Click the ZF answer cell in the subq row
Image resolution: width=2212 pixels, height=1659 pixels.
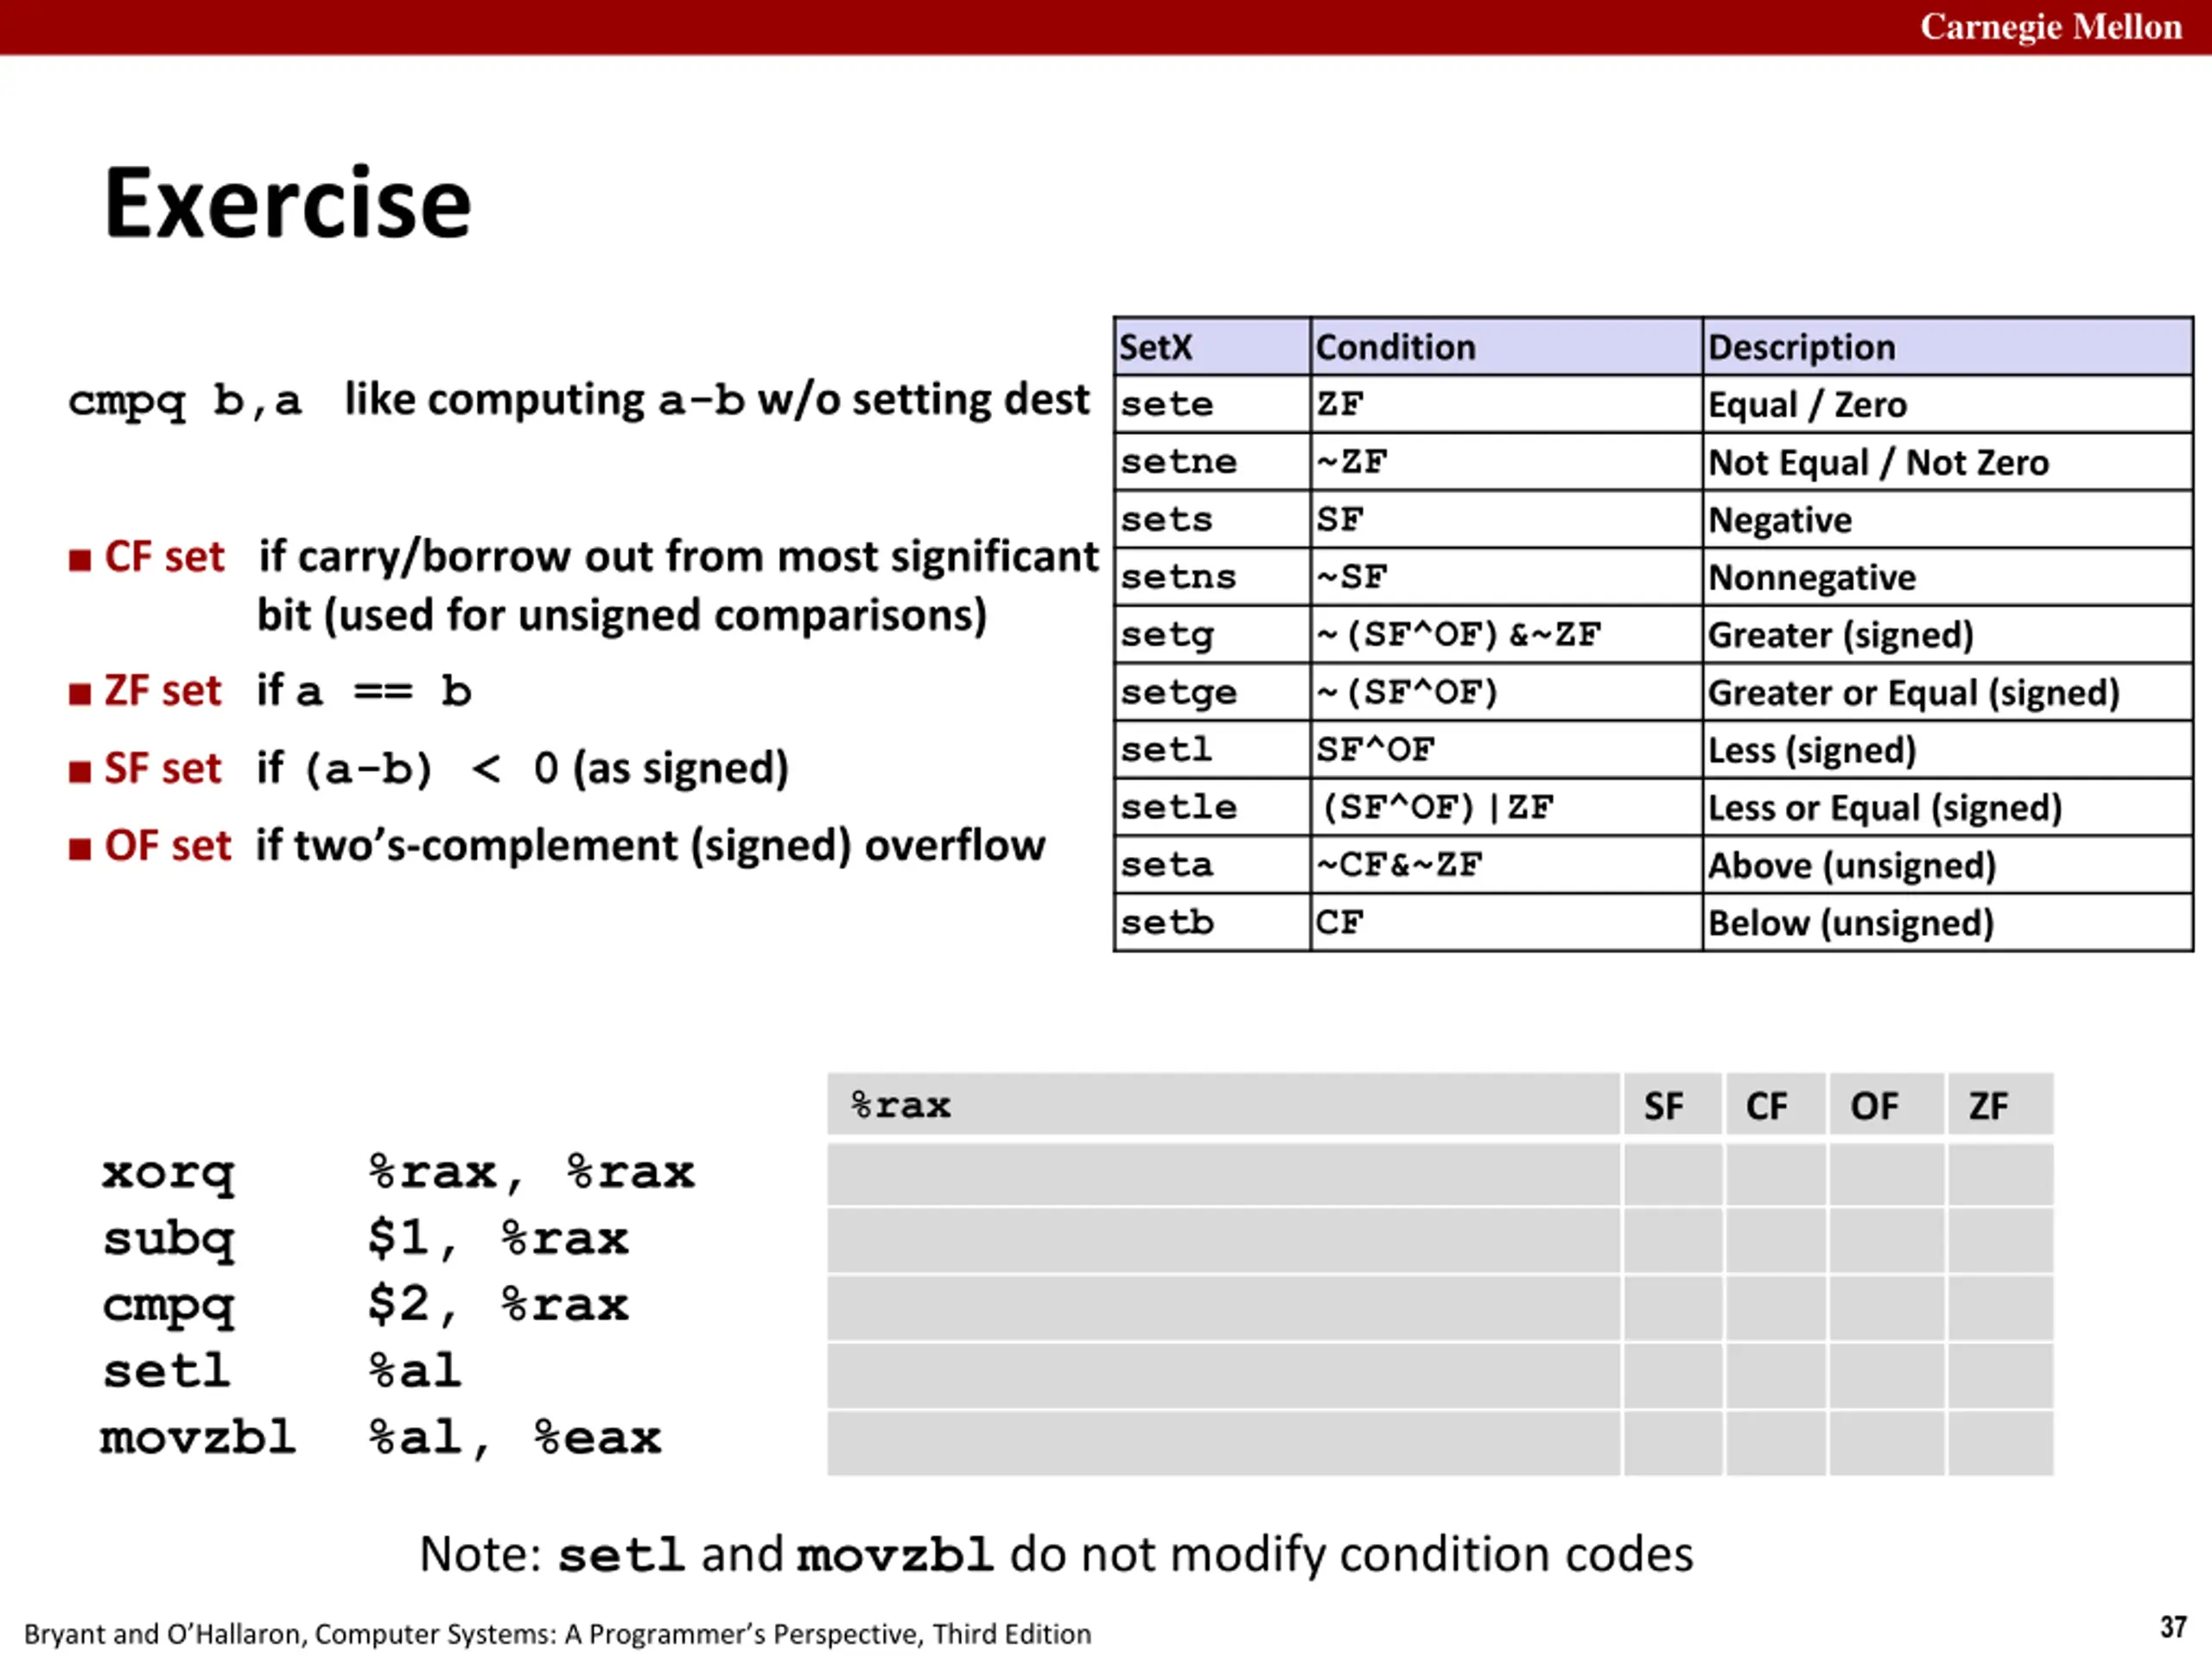click(x=2000, y=1240)
